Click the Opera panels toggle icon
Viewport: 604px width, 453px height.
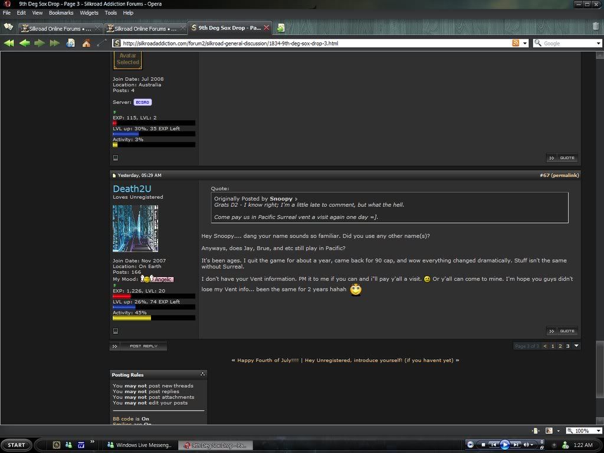pyautogui.click(x=8, y=27)
